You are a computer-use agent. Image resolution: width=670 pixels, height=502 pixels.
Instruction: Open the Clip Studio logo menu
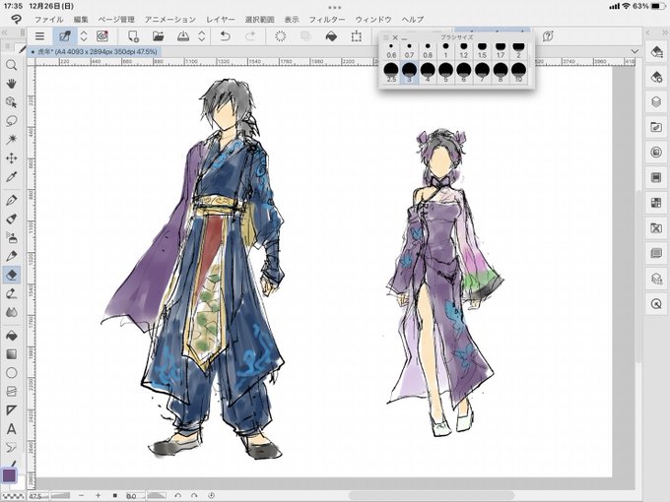[16, 20]
